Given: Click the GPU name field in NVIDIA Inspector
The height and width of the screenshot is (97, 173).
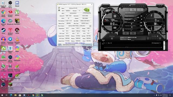Looking at the screenshot, I should coord(73,8).
